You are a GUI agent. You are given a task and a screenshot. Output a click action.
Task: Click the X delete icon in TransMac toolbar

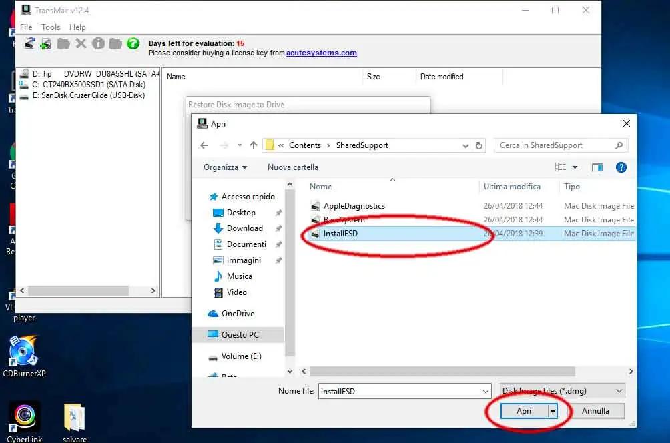tap(80, 43)
